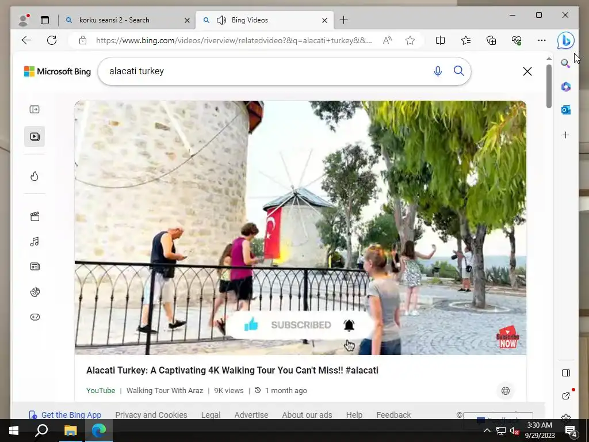
Task: Open the Help footer link
Action: click(x=354, y=414)
